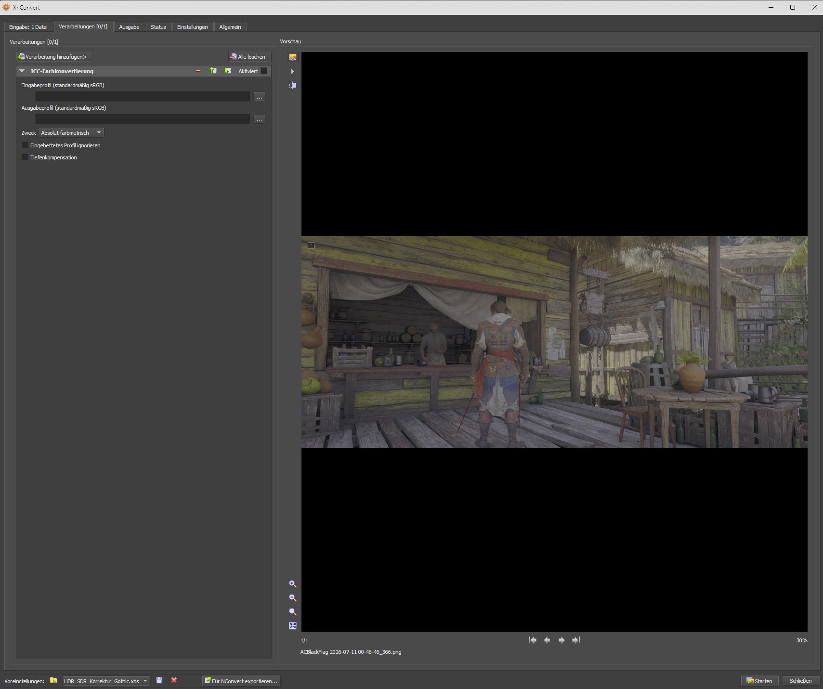The width and height of the screenshot is (823, 689).
Task: Click into the Ausgabeprofil path field
Action: coord(143,119)
